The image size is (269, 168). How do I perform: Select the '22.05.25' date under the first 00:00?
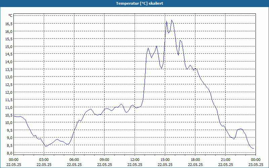tap(13, 165)
